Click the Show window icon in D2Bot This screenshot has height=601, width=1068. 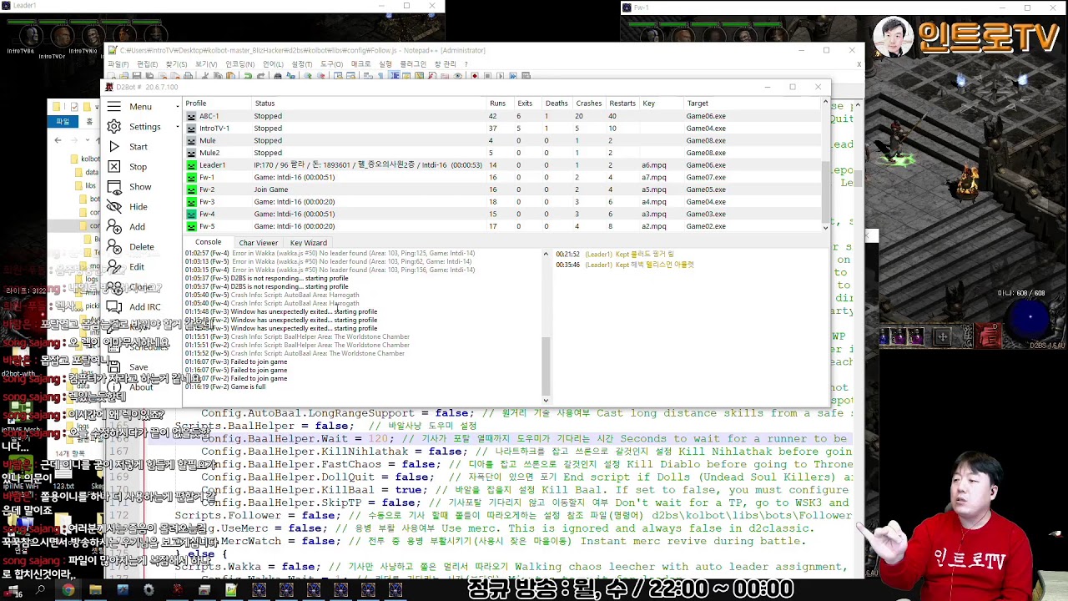pos(113,187)
